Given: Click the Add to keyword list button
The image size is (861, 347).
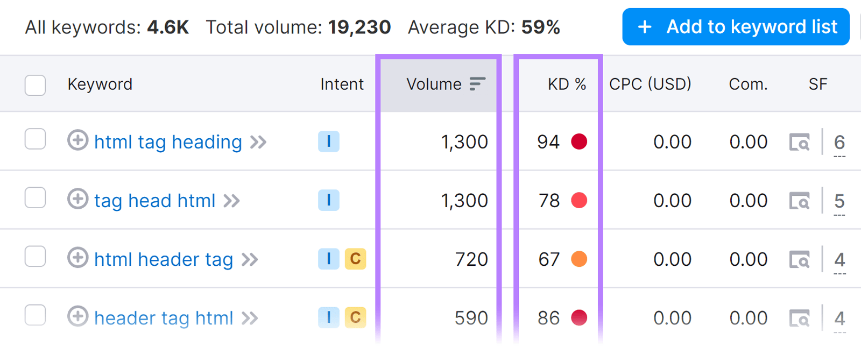Looking at the screenshot, I should coord(736,27).
